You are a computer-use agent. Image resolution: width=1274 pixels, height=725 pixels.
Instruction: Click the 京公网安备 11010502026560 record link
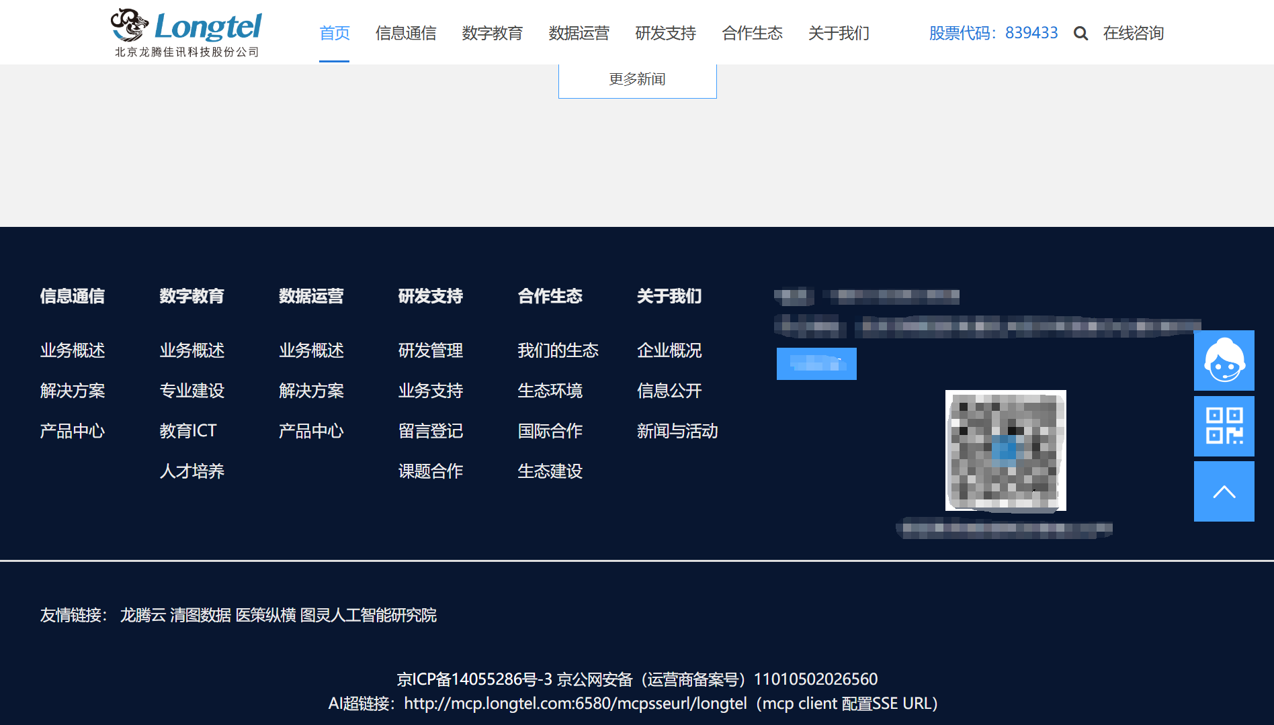[718, 679]
